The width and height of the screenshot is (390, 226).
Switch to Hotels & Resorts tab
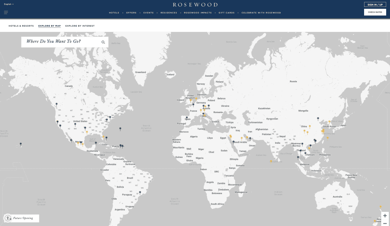point(21,26)
